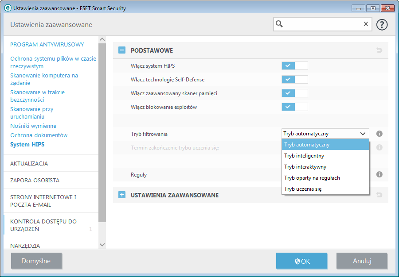The image size is (399, 277).
Task: Select Tryb automatyczny from the list
Action: click(325, 145)
